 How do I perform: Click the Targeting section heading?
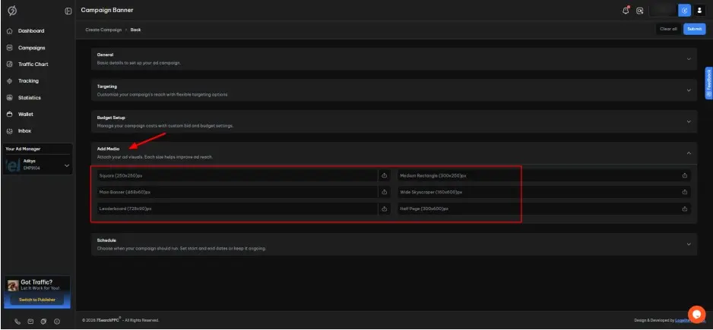pos(107,86)
